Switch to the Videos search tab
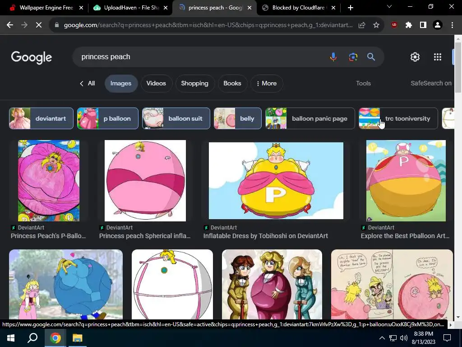 tap(156, 84)
